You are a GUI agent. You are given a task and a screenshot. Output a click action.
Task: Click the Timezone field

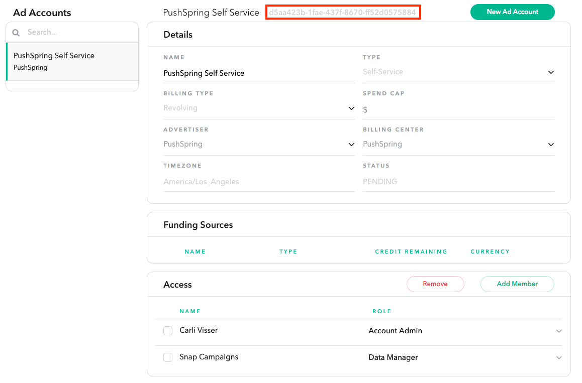259,182
